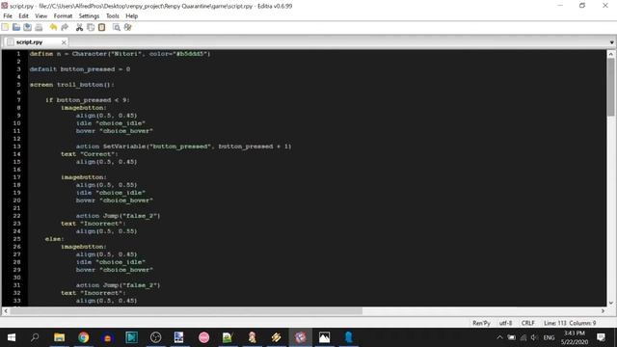The width and height of the screenshot is (617, 347).
Task: Open the tab list dropdown arrow
Action: 611,42
